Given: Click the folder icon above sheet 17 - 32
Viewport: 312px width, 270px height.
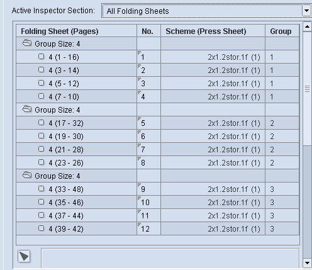Looking at the screenshot, I should coord(27,109).
